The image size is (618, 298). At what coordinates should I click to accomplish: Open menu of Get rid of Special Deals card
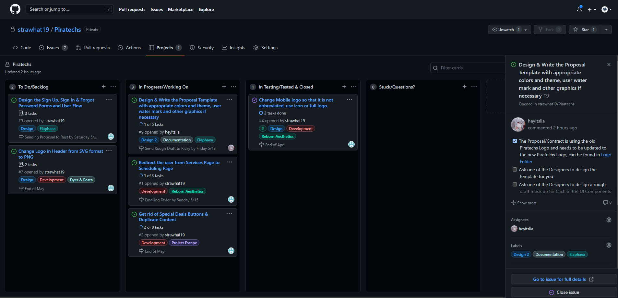(229, 214)
